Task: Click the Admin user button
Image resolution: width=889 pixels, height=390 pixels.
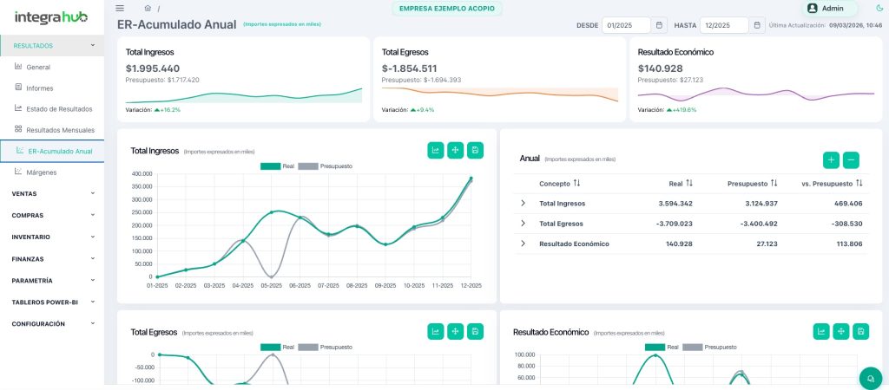Action: click(831, 8)
